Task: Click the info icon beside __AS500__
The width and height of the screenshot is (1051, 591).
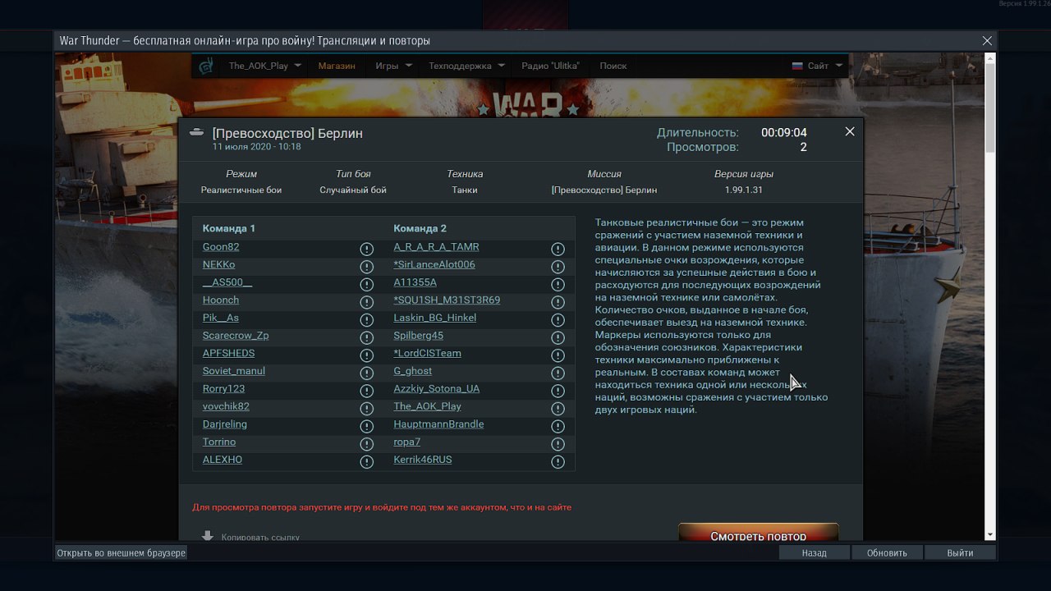Action: click(367, 284)
